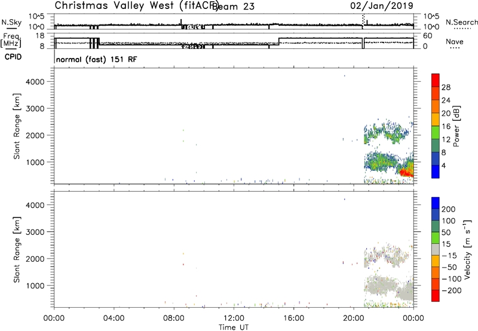Click the '28' label on power scale
478x331 pixels.
(x=446, y=87)
